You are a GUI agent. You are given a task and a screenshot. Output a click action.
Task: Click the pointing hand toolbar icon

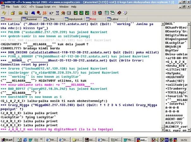[x=52, y=13]
